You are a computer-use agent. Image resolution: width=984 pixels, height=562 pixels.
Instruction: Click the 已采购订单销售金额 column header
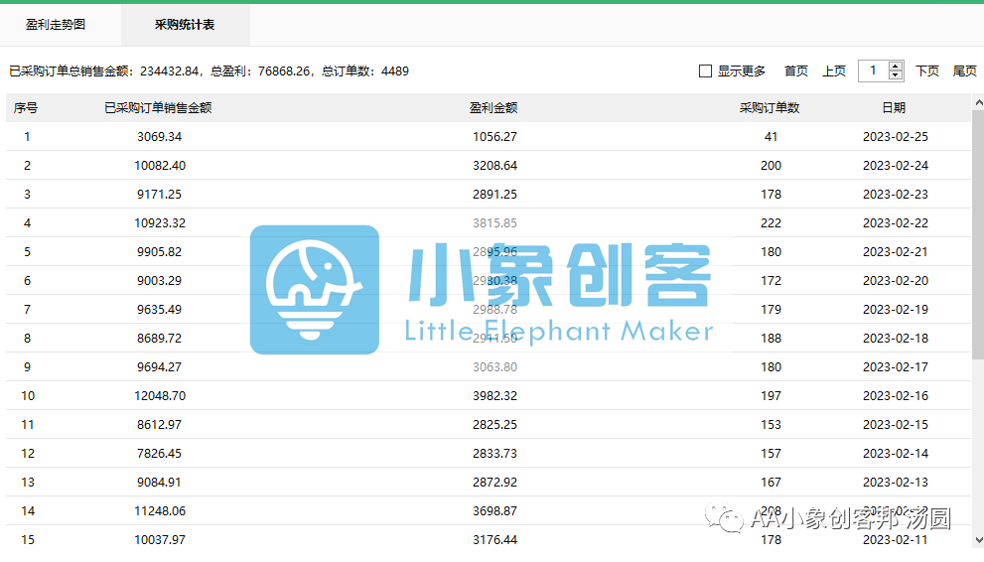pyautogui.click(x=158, y=108)
